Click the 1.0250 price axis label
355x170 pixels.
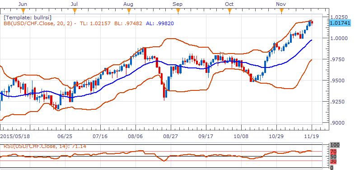pyautogui.click(x=338, y=17)
